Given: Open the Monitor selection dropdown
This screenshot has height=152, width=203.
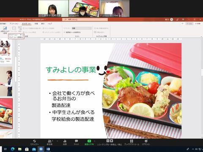Looking at the screenshot, I should click(82, 28).
